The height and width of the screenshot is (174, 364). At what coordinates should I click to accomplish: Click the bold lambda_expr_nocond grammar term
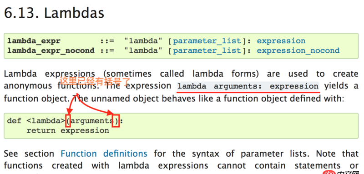[x=51, y=50]
